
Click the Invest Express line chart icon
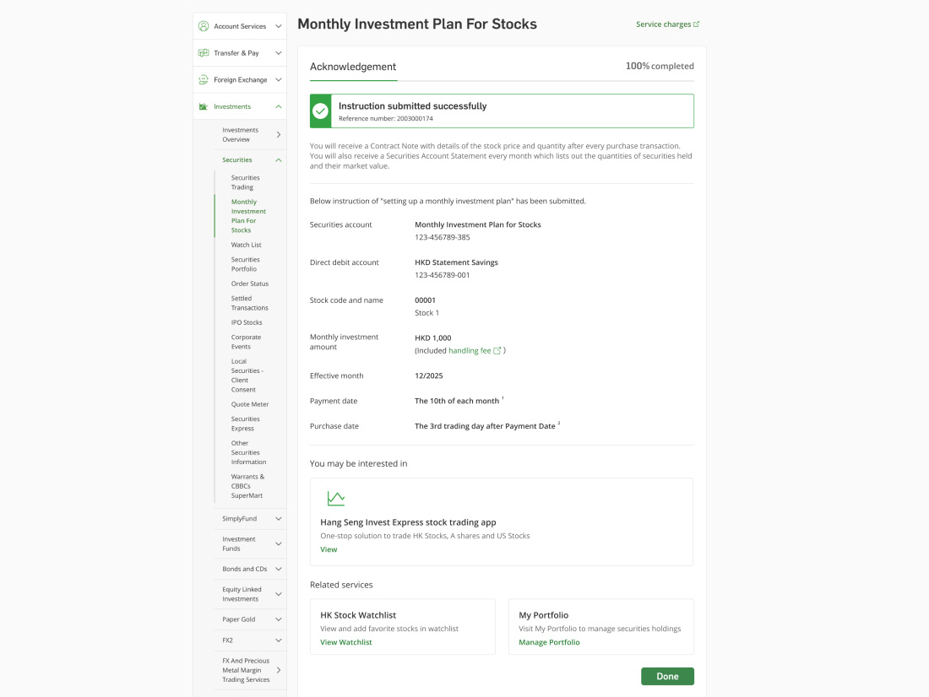coord(336,499)
